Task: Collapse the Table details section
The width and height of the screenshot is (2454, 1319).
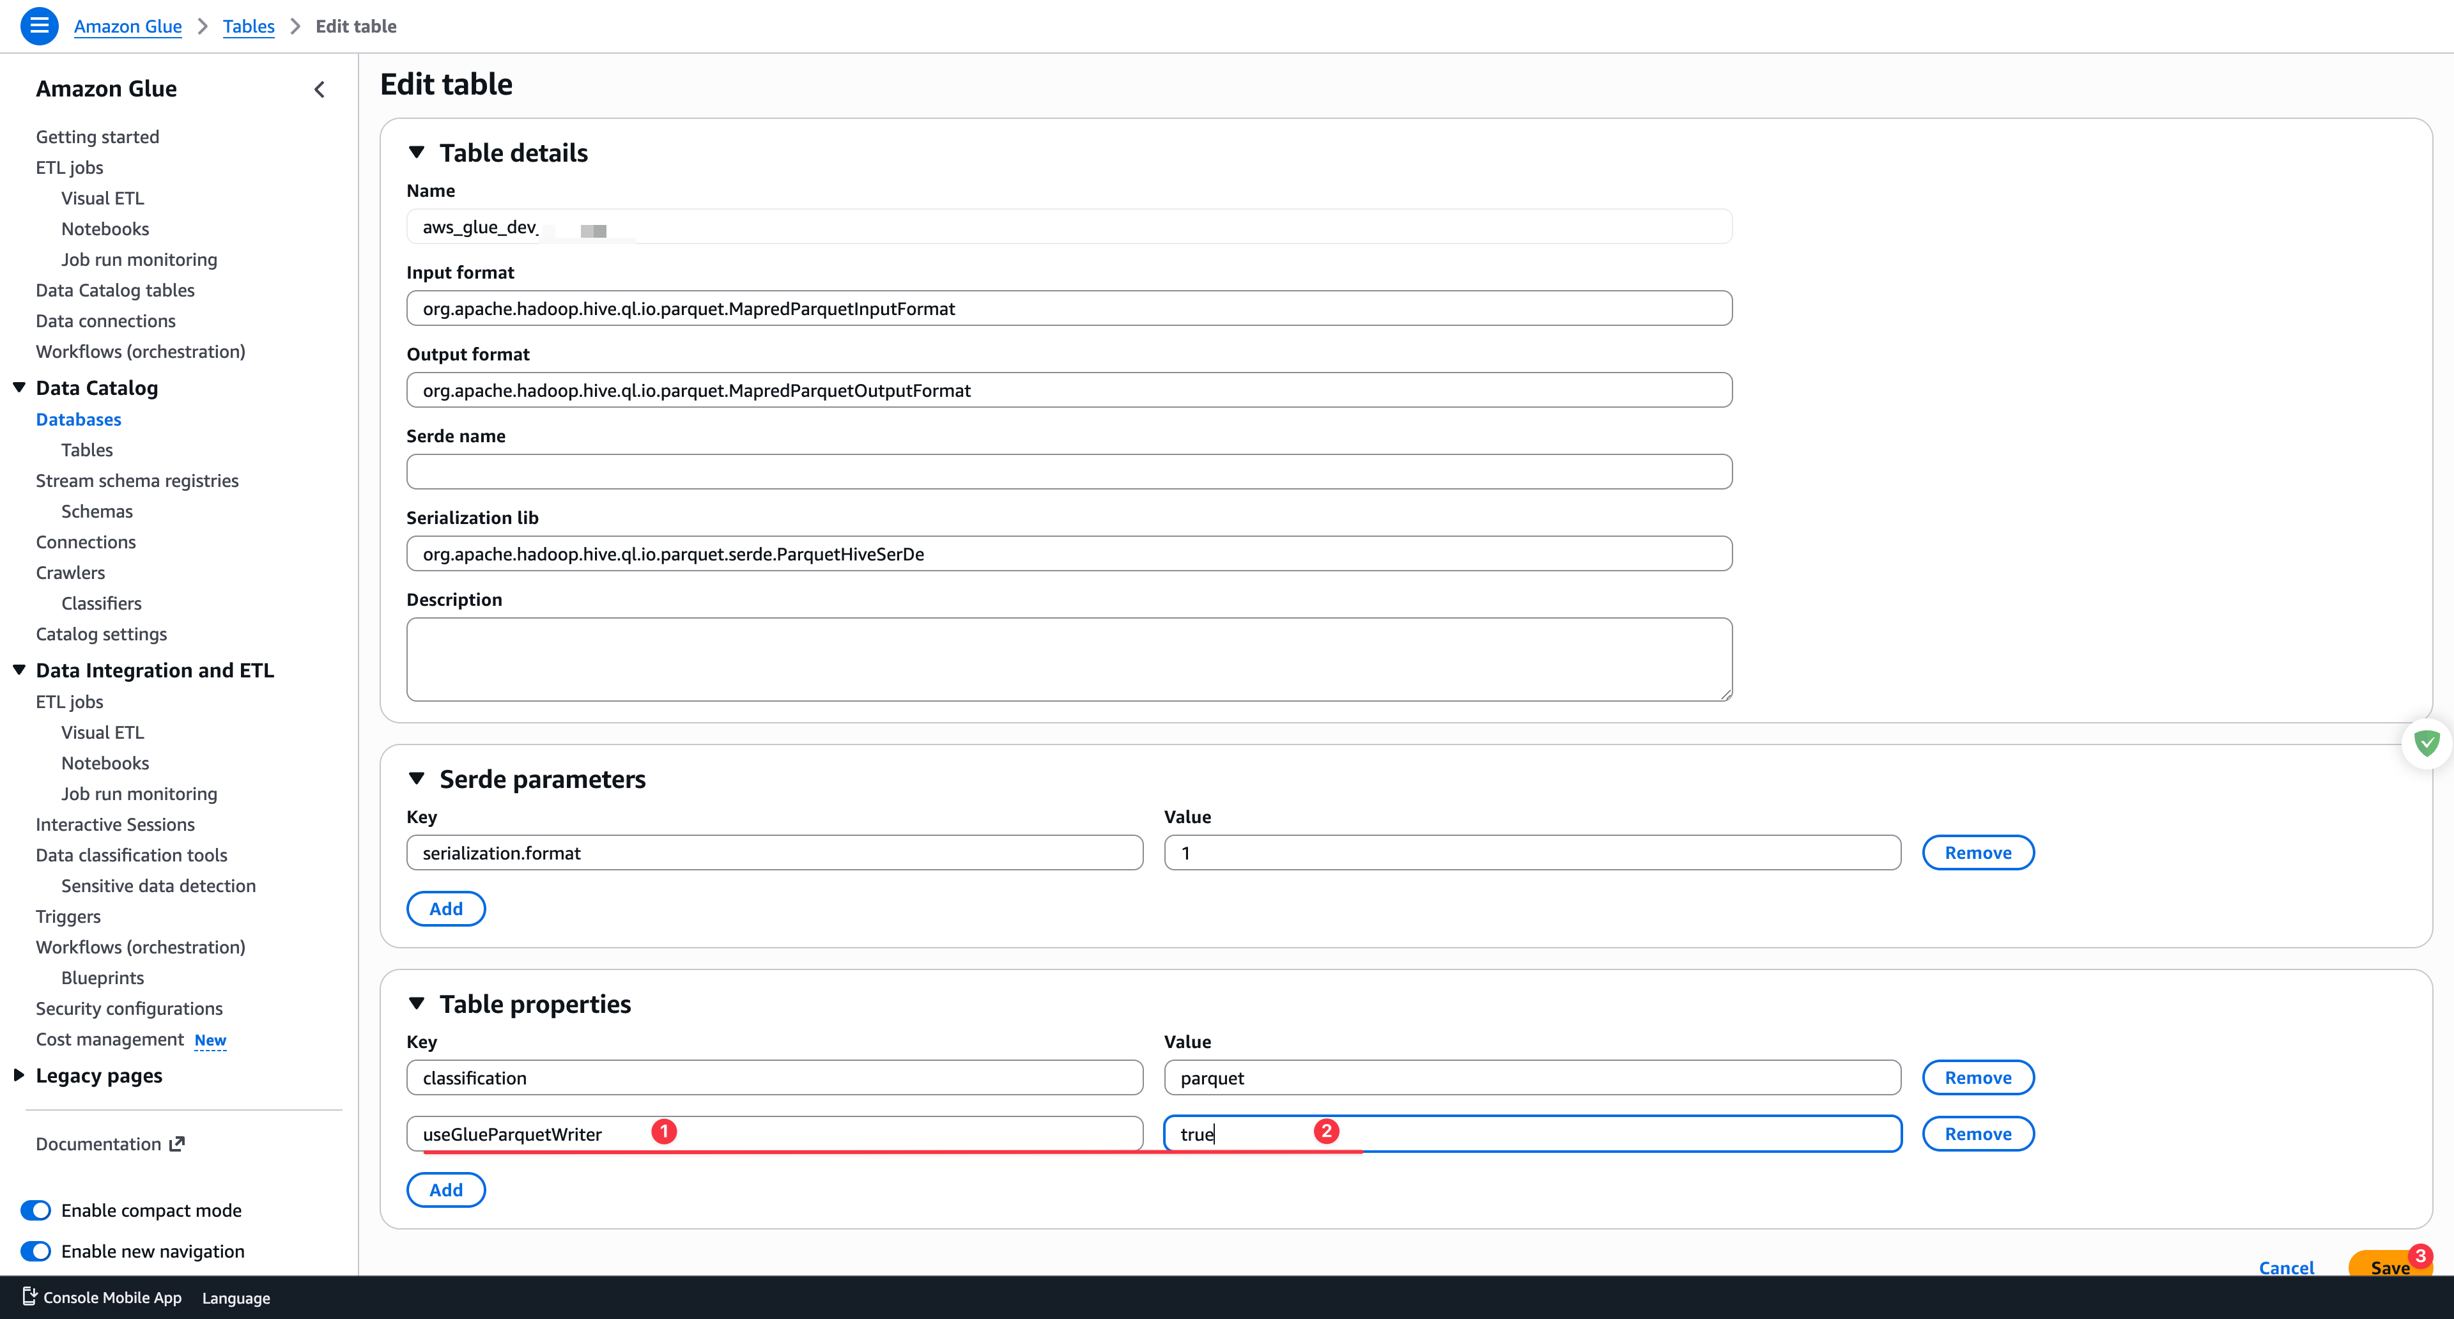Action: (416, 152)
